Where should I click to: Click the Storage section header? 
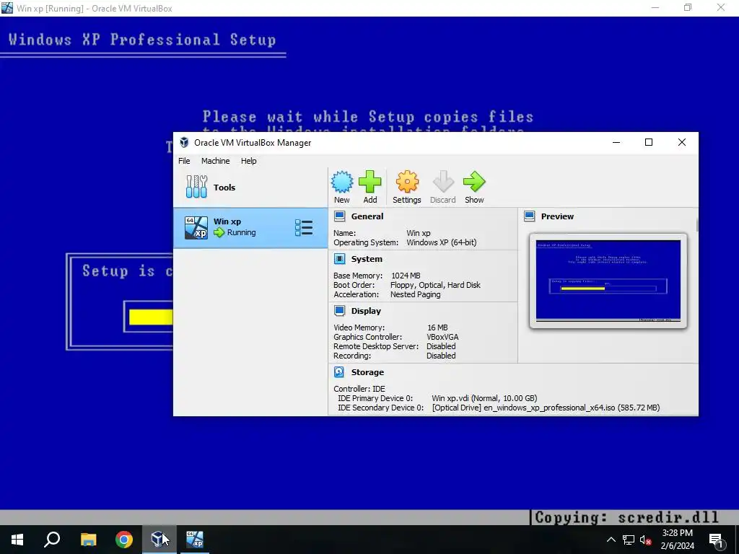(367, 372)
